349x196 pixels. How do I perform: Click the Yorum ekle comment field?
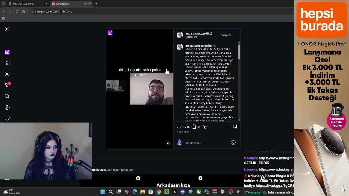[x=207, y=143]
